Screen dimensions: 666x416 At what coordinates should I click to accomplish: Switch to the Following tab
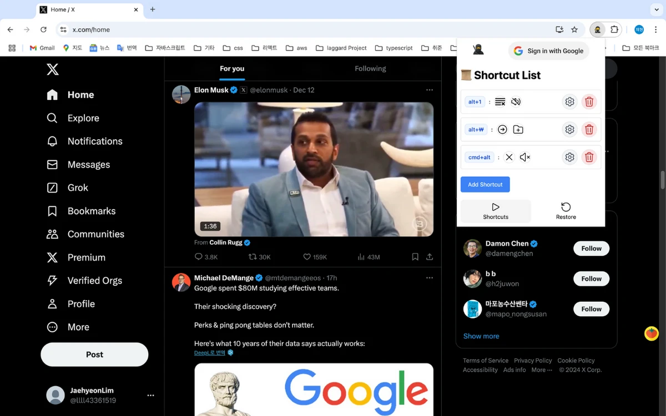coord(370,69)
